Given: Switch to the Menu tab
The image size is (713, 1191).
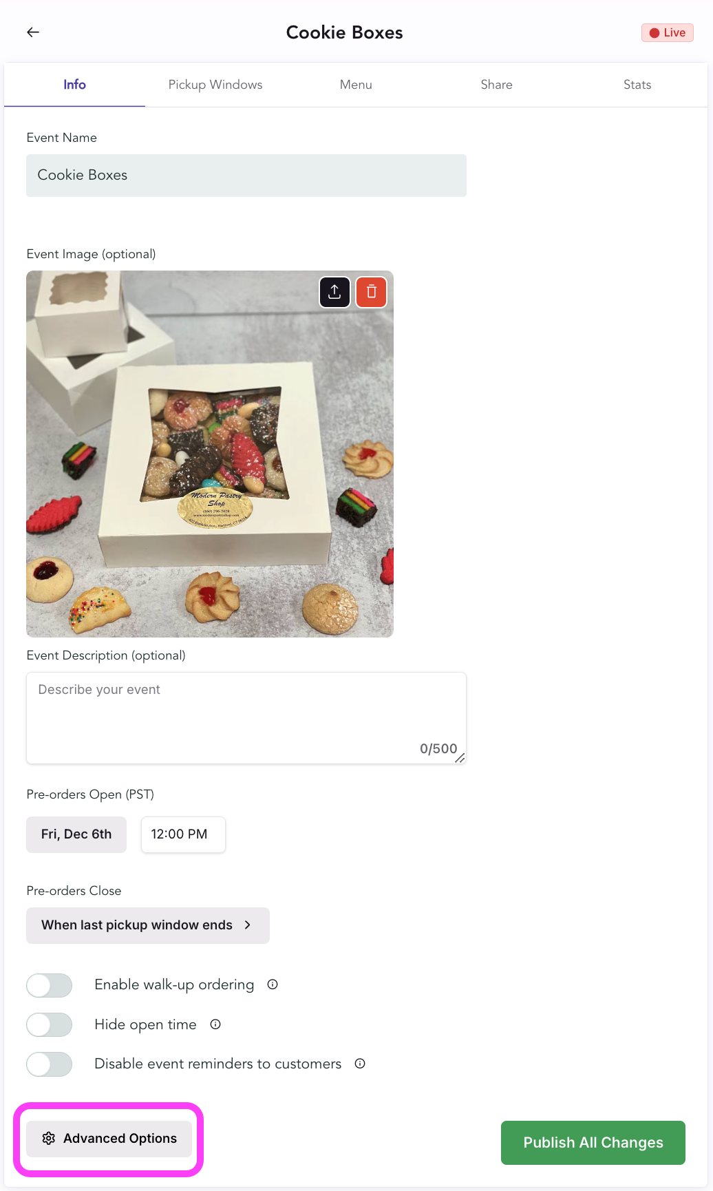Looking at the screenshot, I should pyautogui.click(x=356, y=85).
